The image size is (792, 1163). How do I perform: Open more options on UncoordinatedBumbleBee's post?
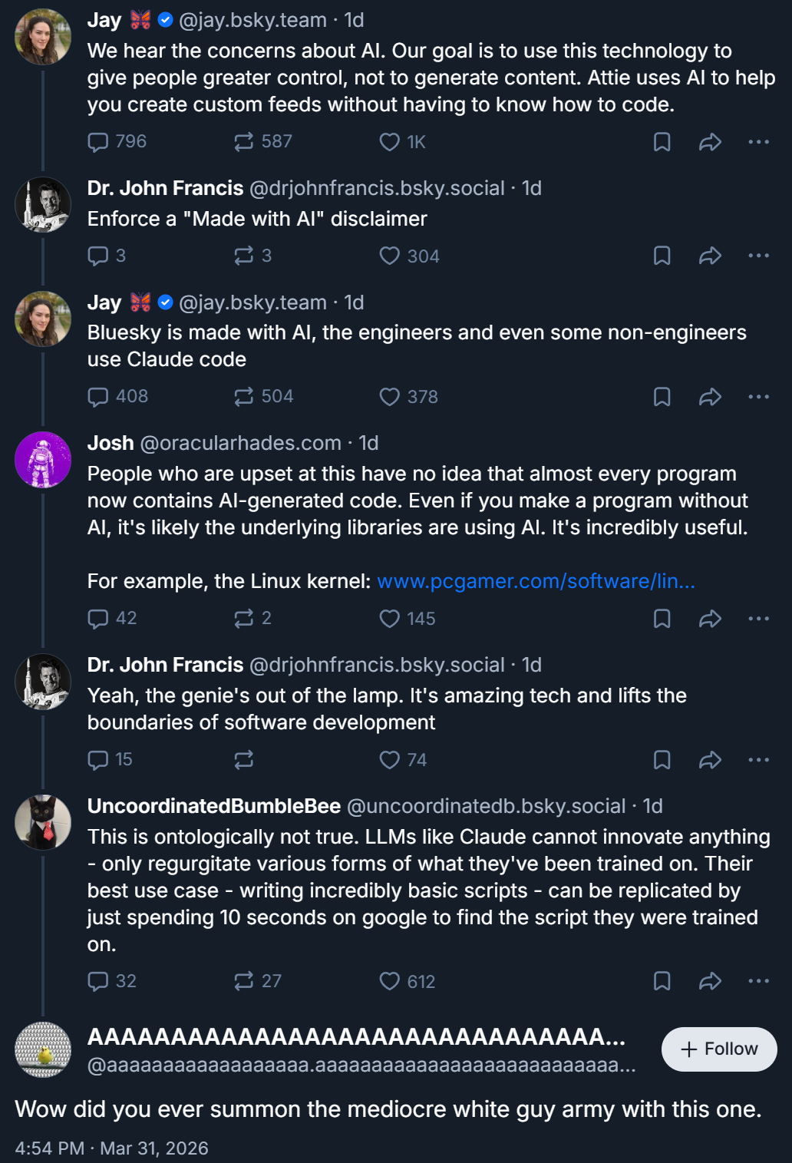coord(758,981)
